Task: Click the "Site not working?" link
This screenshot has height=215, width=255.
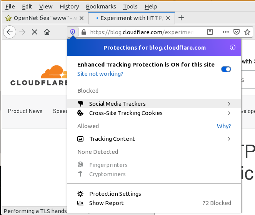Action: point(100,74)
